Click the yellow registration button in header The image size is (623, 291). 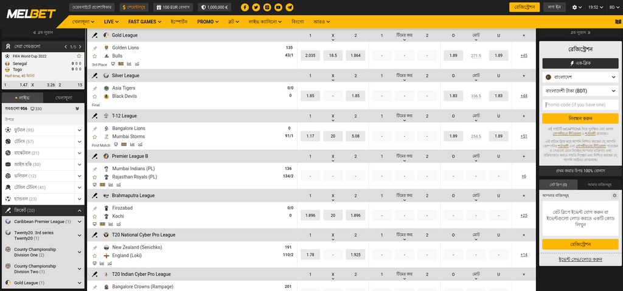(x=524, y=7)
